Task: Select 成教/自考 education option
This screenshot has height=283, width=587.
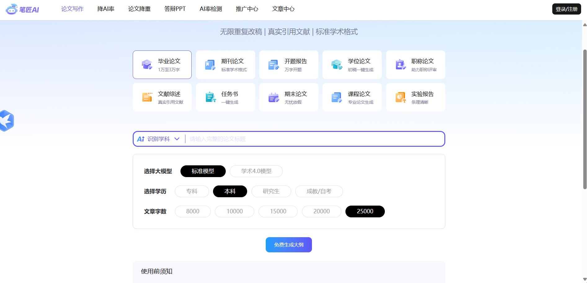Action: click(319, 191)
